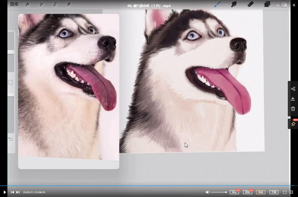Screen dimensions: 298x197
Task: Select the Transform arrow tool
Action: coord(68,4)
